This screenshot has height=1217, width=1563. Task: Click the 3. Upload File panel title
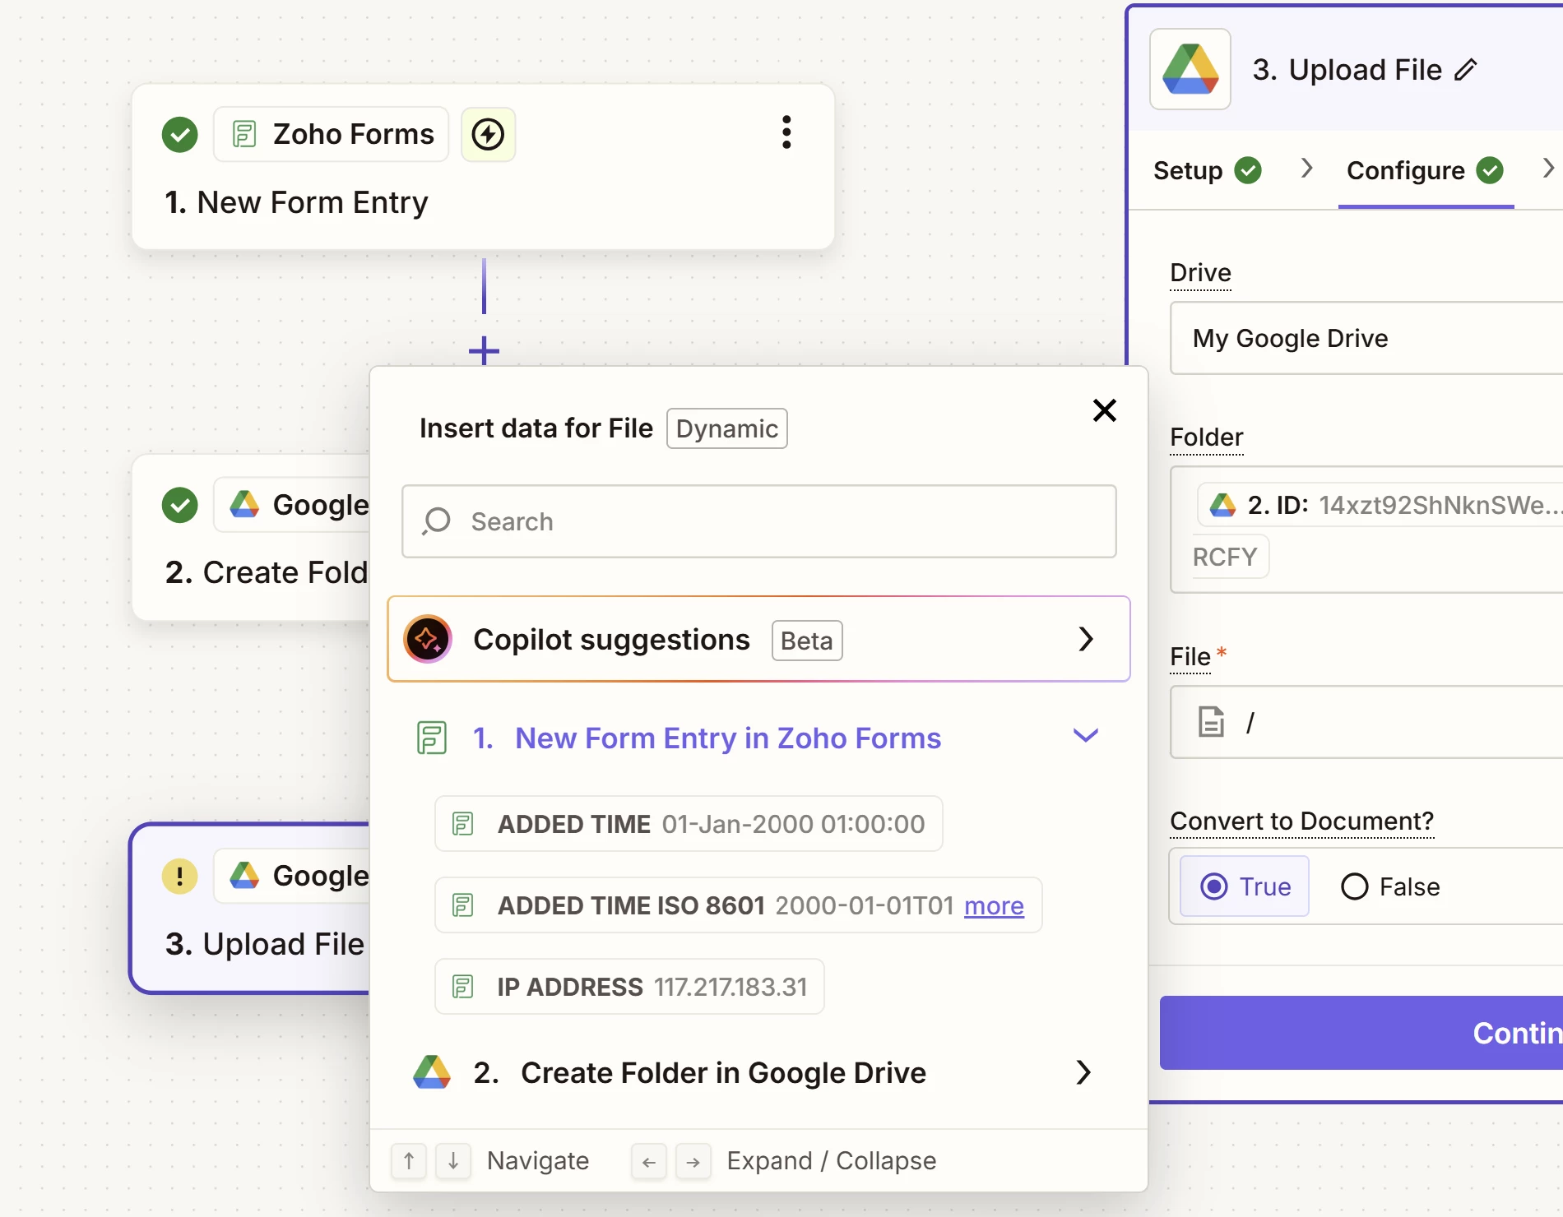tap(1347, 70)
